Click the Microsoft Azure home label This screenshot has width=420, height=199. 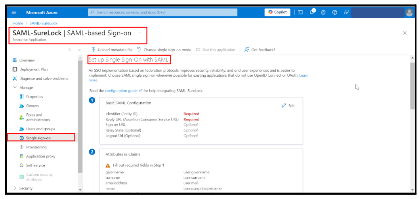(42, 13)
